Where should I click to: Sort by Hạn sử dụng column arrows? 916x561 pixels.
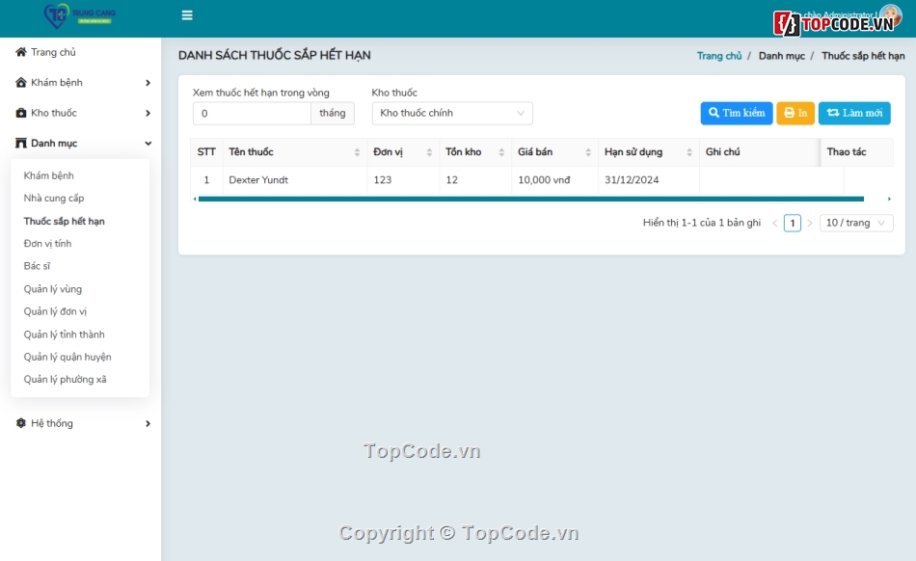689,151
